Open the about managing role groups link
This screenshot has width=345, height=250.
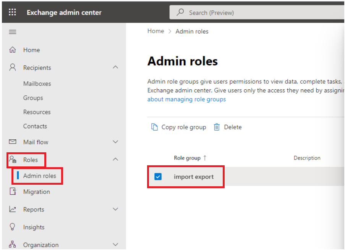pos(186,99)
